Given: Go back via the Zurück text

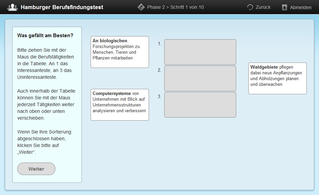Looking at the screenshot, I should coord(263,7).
